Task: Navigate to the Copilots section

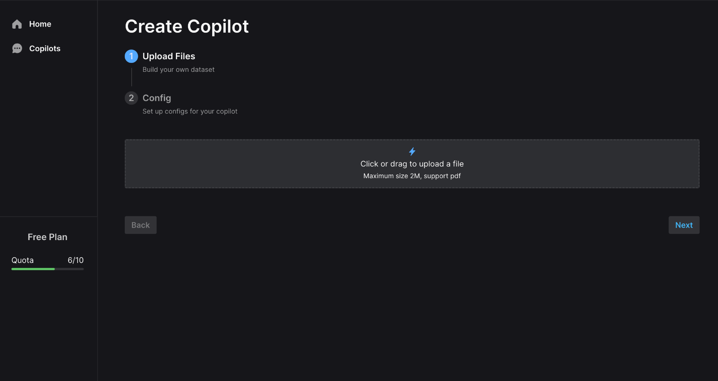Action: coord(44,48)
